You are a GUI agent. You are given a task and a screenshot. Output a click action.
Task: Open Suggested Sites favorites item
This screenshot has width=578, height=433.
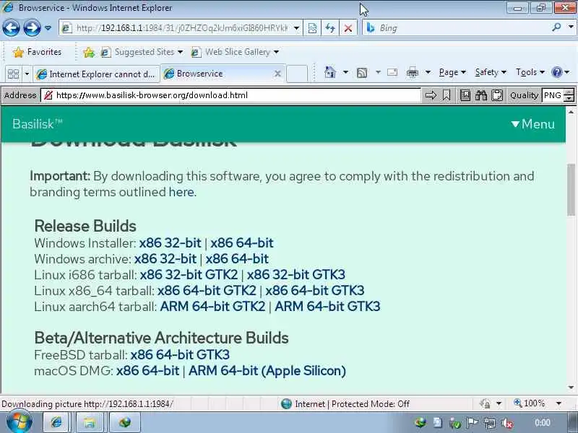pyautogui.click(x=142, y=52)
